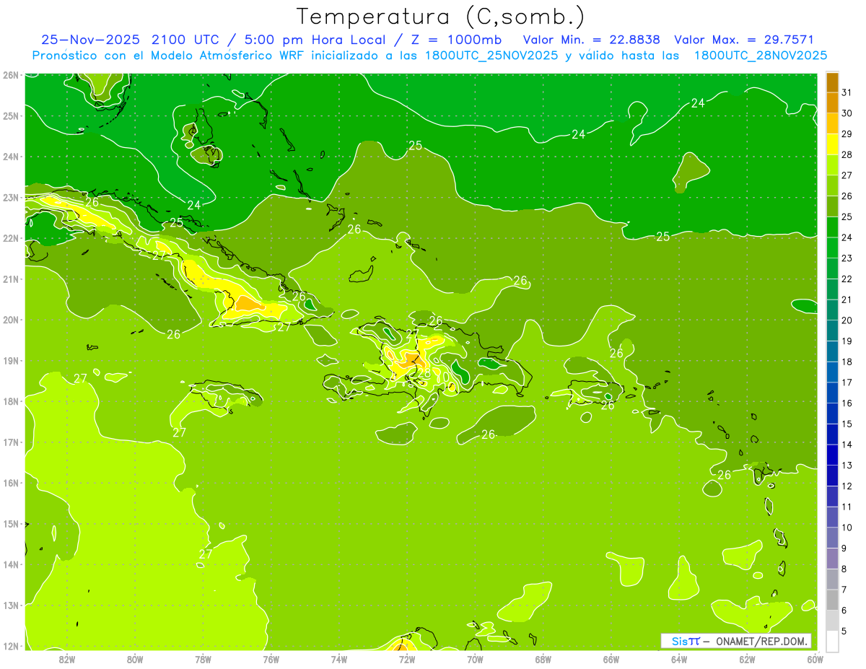Click the '1800UTC_28NOV2025' valid-until time text
This screenshot has height=669, width=866.
[761, 56]
